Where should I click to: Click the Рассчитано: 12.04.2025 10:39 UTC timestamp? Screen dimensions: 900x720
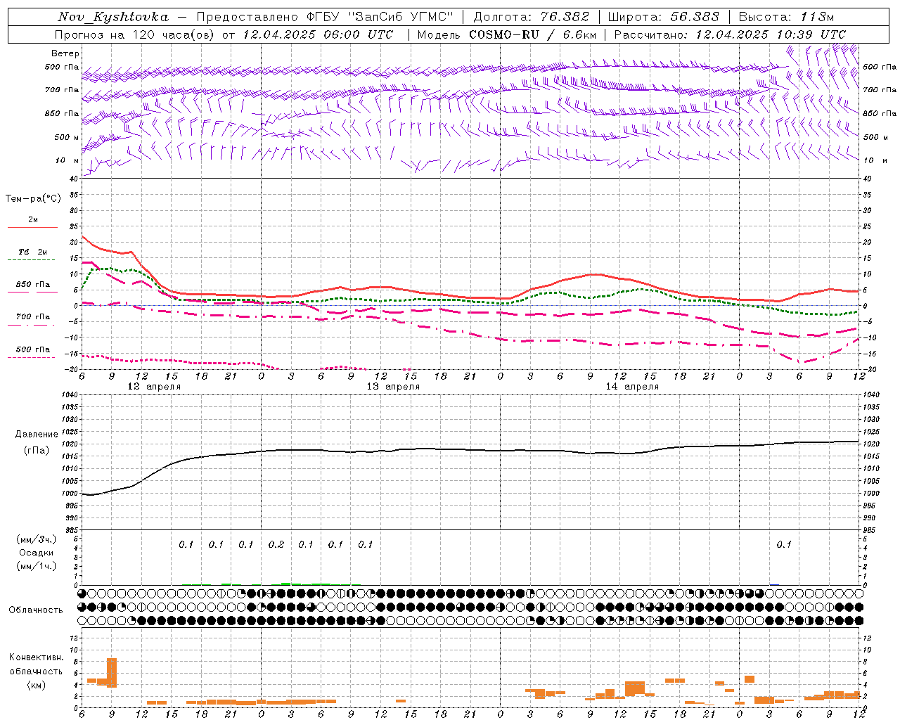click(x=730, y=34)
